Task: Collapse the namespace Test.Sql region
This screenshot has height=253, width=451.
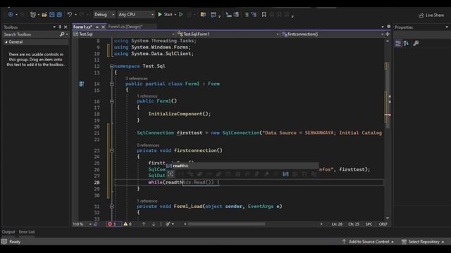Action: pyautogui.click(x=111, y=66)
